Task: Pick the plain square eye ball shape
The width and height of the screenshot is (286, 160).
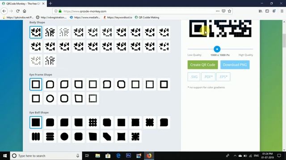Action: pyautogui.click(x=36, y=122)
